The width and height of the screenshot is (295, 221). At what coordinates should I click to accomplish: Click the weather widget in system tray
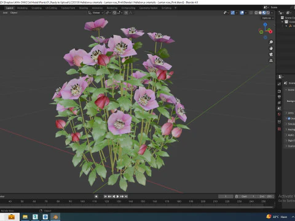click(277, 217)
